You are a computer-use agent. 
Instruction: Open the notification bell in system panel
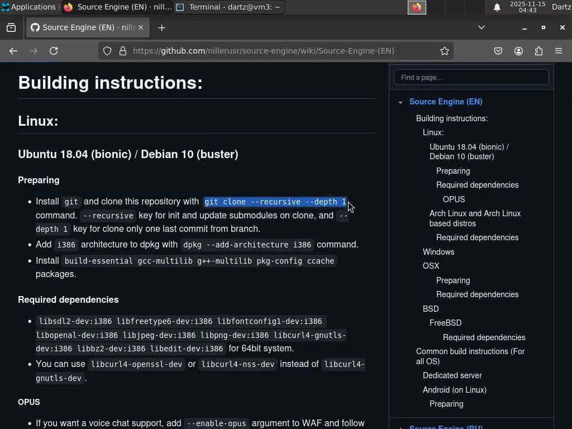tap(497, 7)
